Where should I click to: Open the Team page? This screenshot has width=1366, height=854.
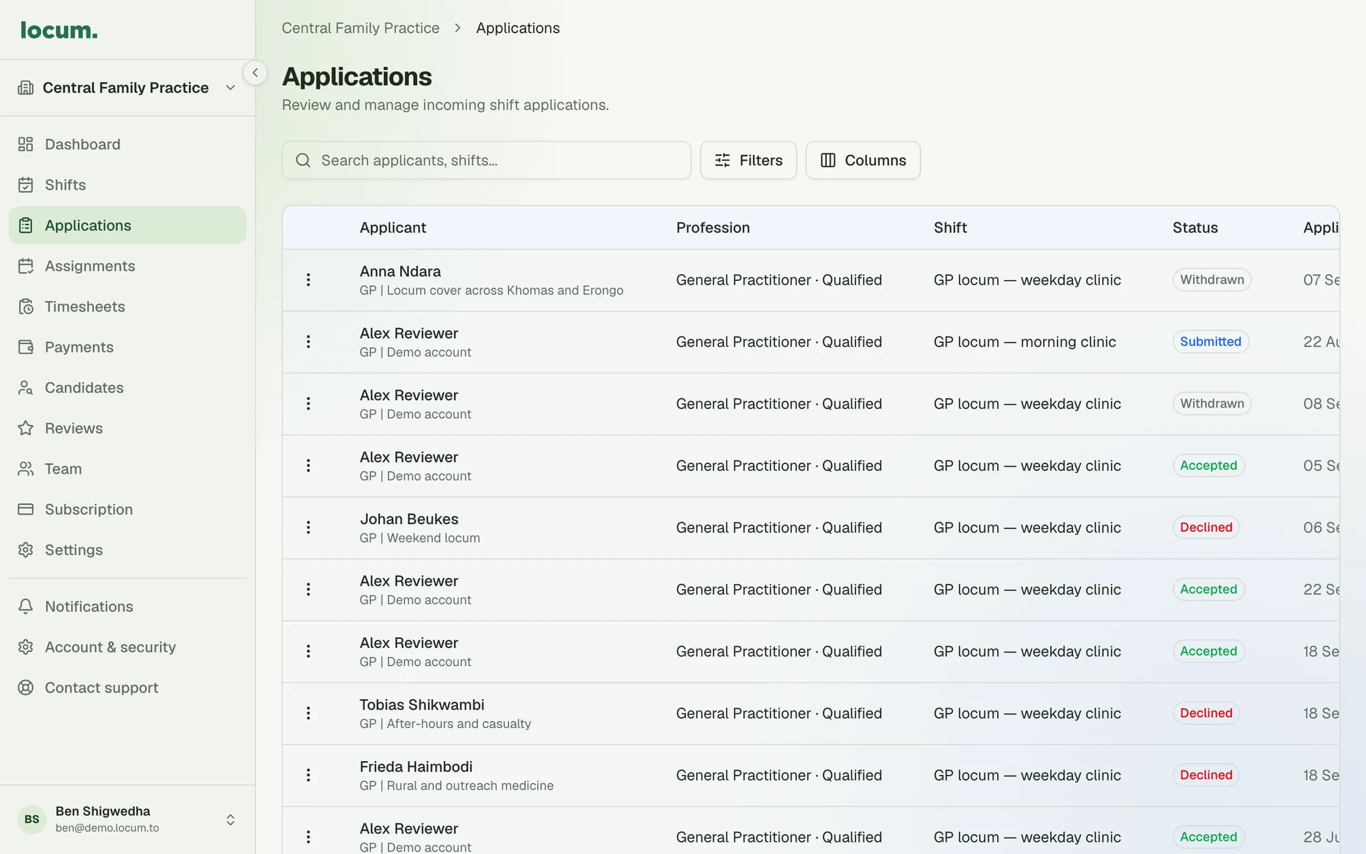coord(127,469)
